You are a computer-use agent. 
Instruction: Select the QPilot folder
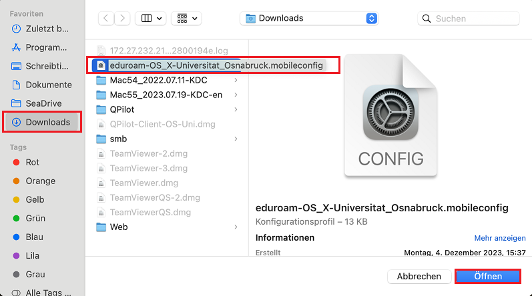click(x=166, y=109)
